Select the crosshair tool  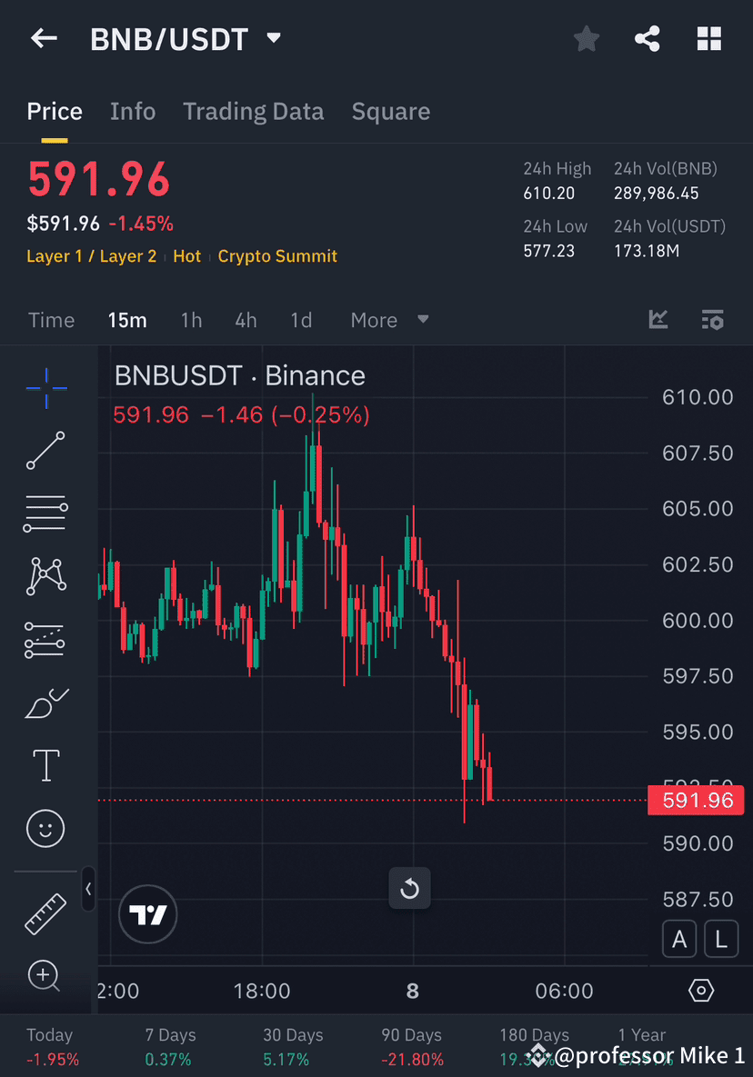tap(45, 388)
